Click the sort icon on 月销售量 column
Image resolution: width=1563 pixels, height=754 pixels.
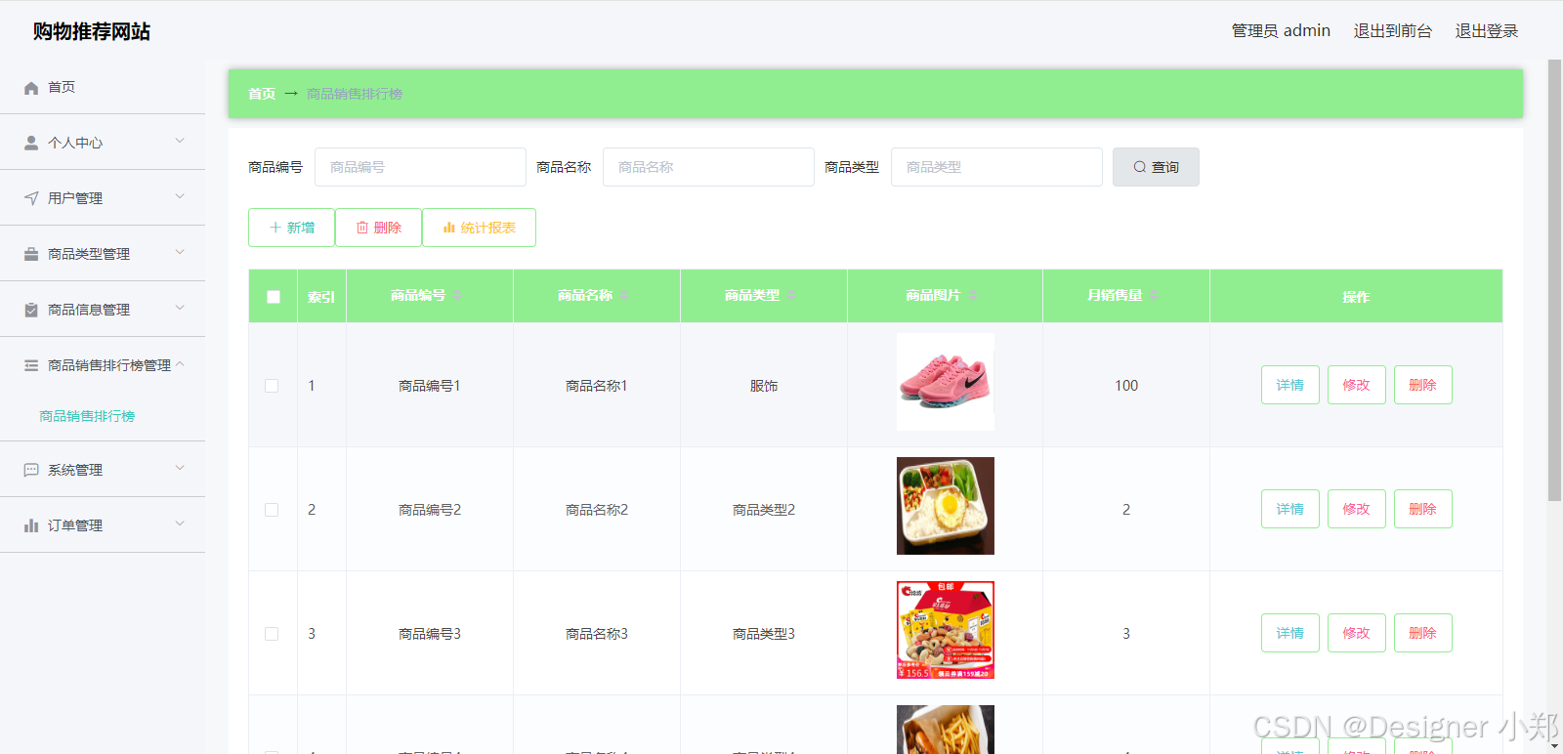tap(1154, 295)
